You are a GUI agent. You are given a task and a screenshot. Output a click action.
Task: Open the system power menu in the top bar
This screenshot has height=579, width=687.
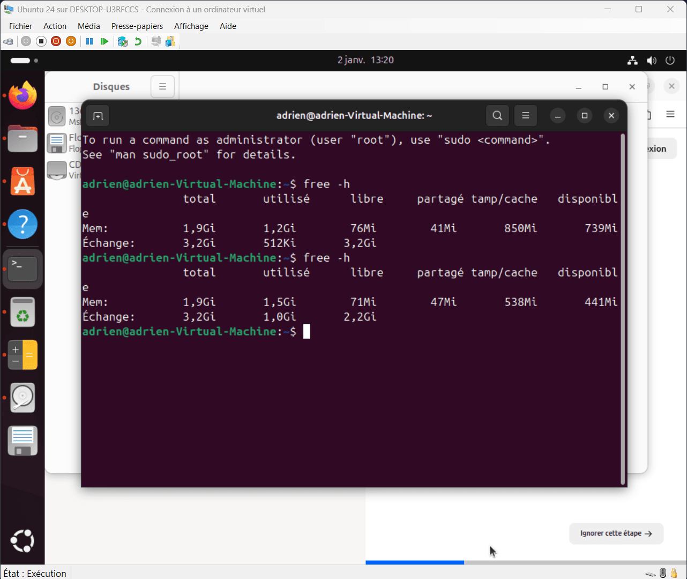670,60
